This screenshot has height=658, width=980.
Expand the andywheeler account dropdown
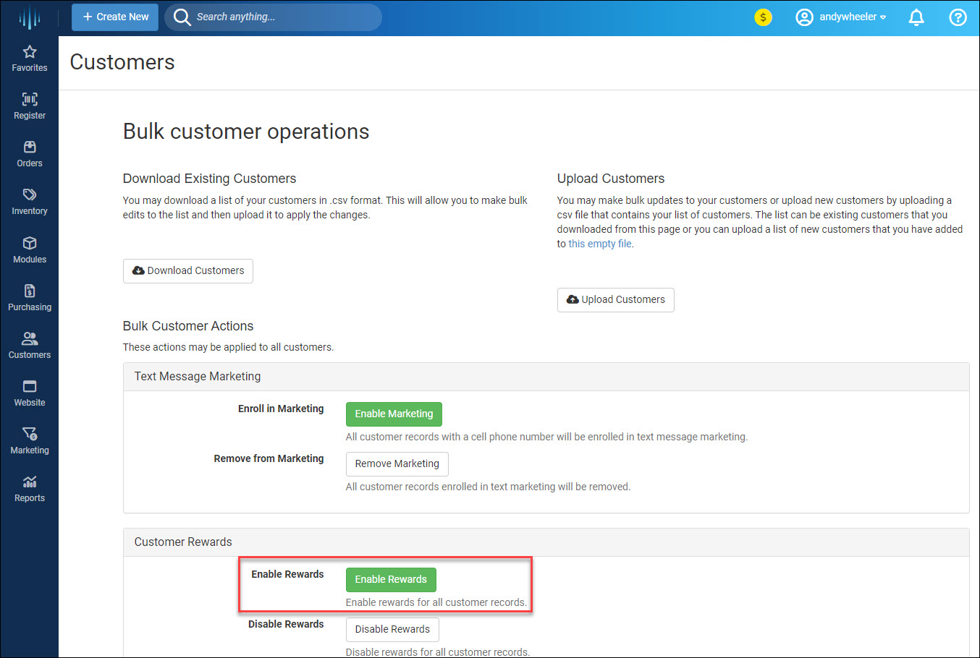[x=840, y=17]
